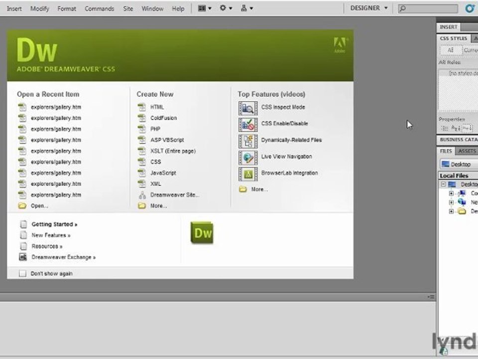The width and height of the screenshot is (478, 359).
Task: Open the Format menu
Action: click(x=67, y=8)
